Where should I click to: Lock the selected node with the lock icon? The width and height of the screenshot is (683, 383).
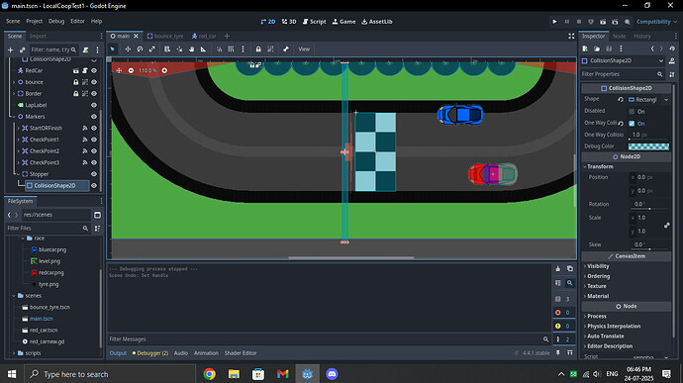point(258,49)
